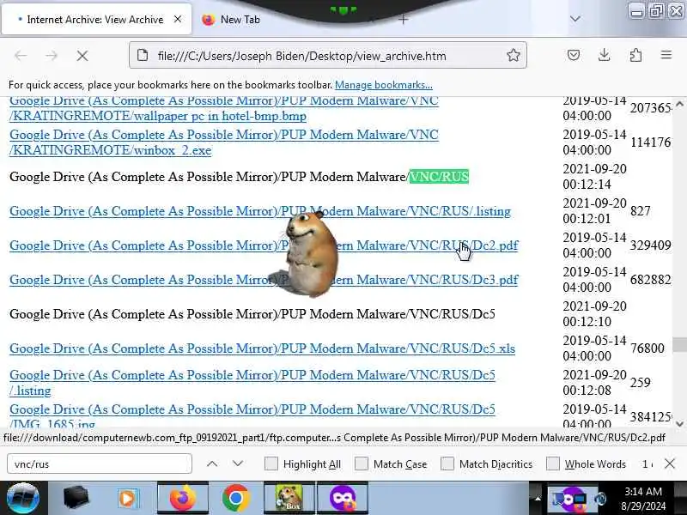Screen dimensions: 687x515
Task: Open the Firefox hamburger menu
Action: click(666, 55)
